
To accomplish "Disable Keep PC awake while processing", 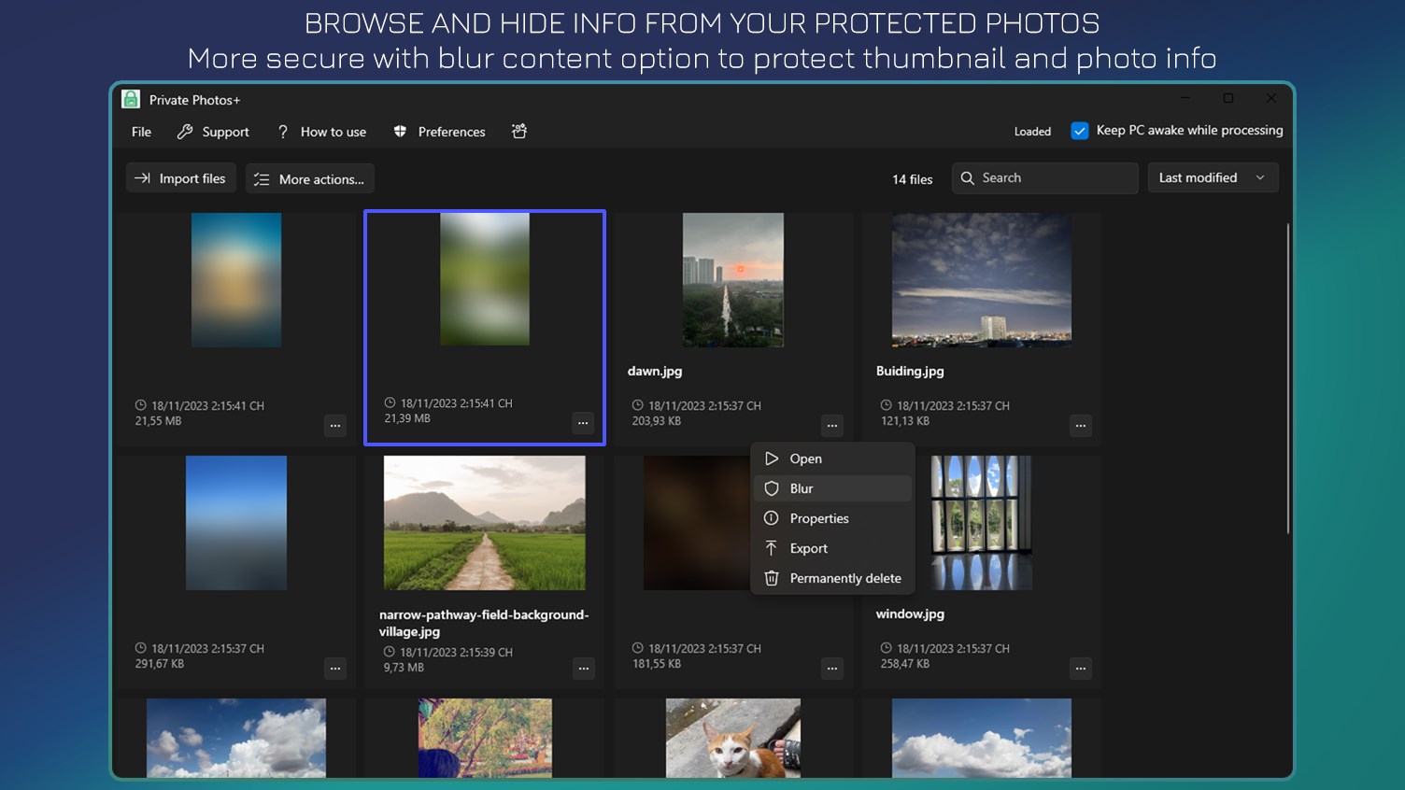I will (1080, 131).
